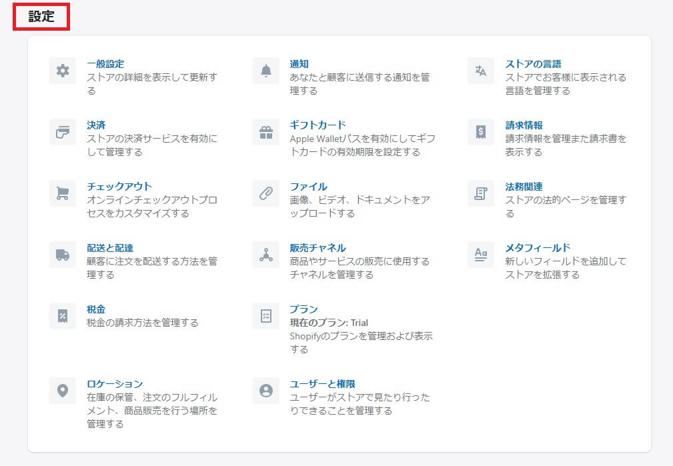Screen dimensions: 673x466
Task: Open the 決済 settings link
Action: [96, 125]
